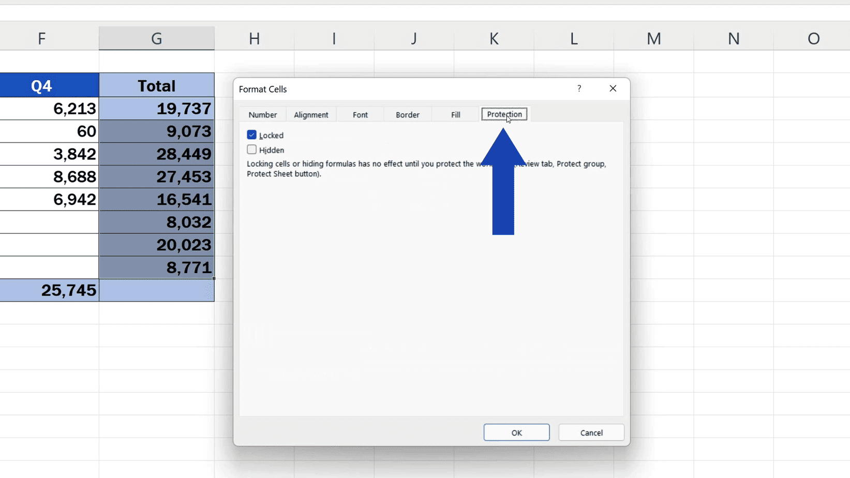Image resolution: width=850 pixels, height=478 pixels.
Task: Select the Protection tab
Action: click(x=504, y=114)
